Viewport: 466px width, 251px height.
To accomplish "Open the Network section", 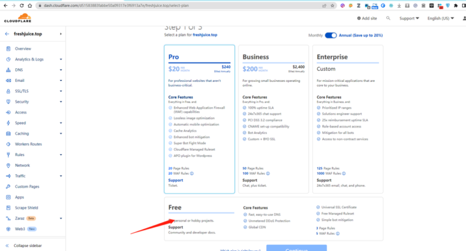I will (22, 166).
